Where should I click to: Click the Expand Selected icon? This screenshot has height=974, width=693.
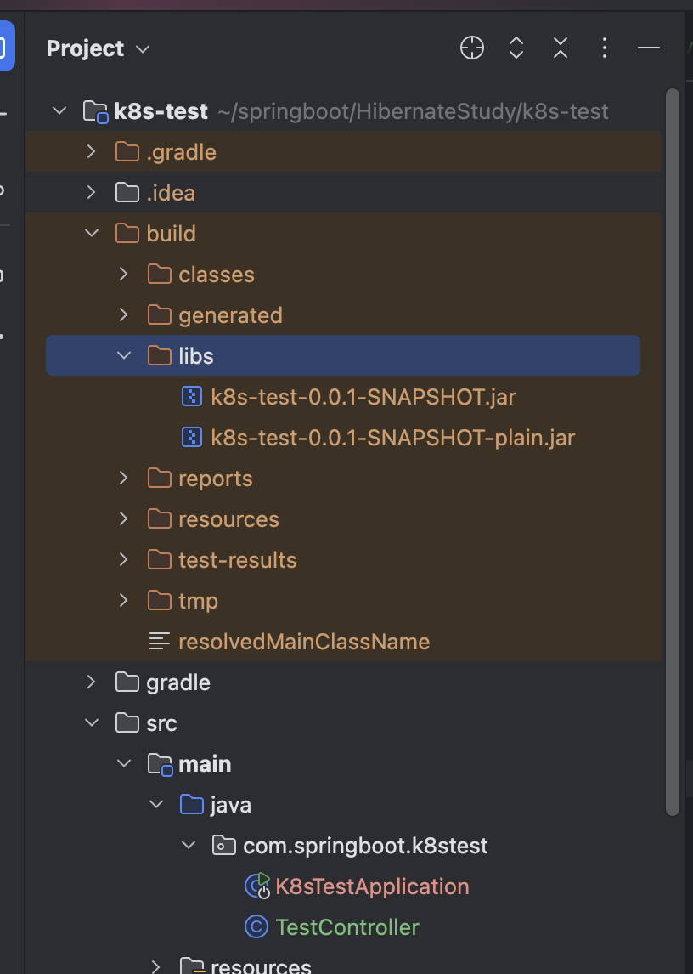pyautogui.click(x=516, y=48)
